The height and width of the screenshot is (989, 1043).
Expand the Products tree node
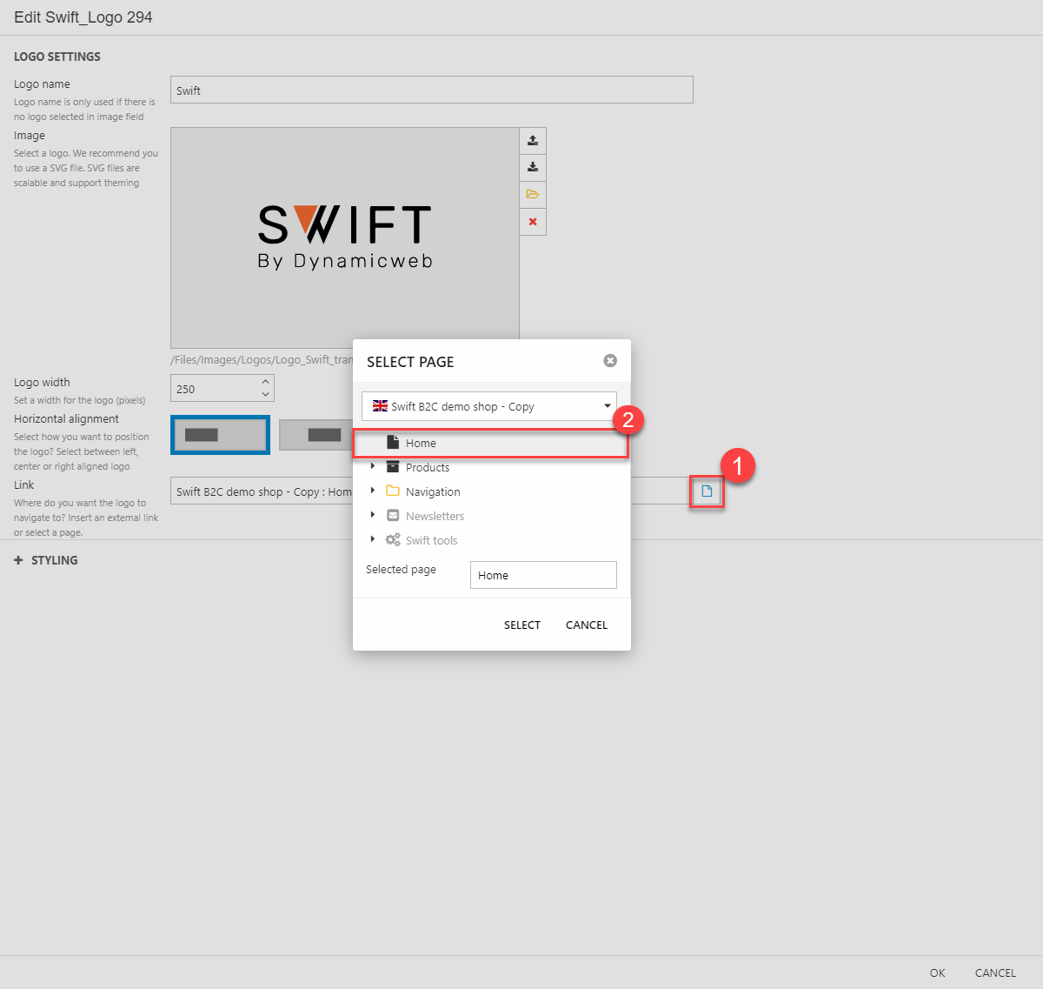click(x=373, y=467)
